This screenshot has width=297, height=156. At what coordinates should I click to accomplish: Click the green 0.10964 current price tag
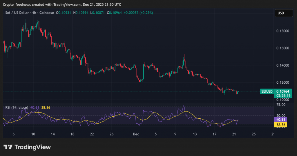point(283,91)
